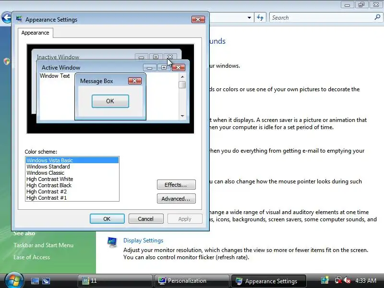Screen dimensions: 384x288
Task: Click the search magnifier icon
Action: click(377, 17)
